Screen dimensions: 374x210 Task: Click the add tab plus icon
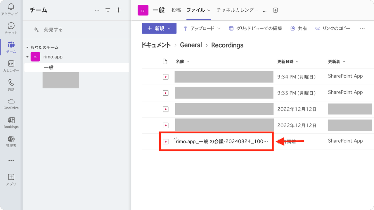click(x=275, y=10)
